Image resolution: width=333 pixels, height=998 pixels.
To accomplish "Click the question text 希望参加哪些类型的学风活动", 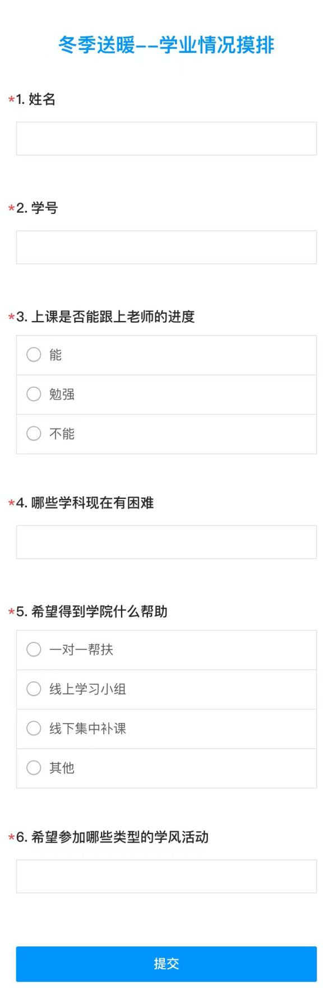I will pyautogui.click(x=120, y=837).
